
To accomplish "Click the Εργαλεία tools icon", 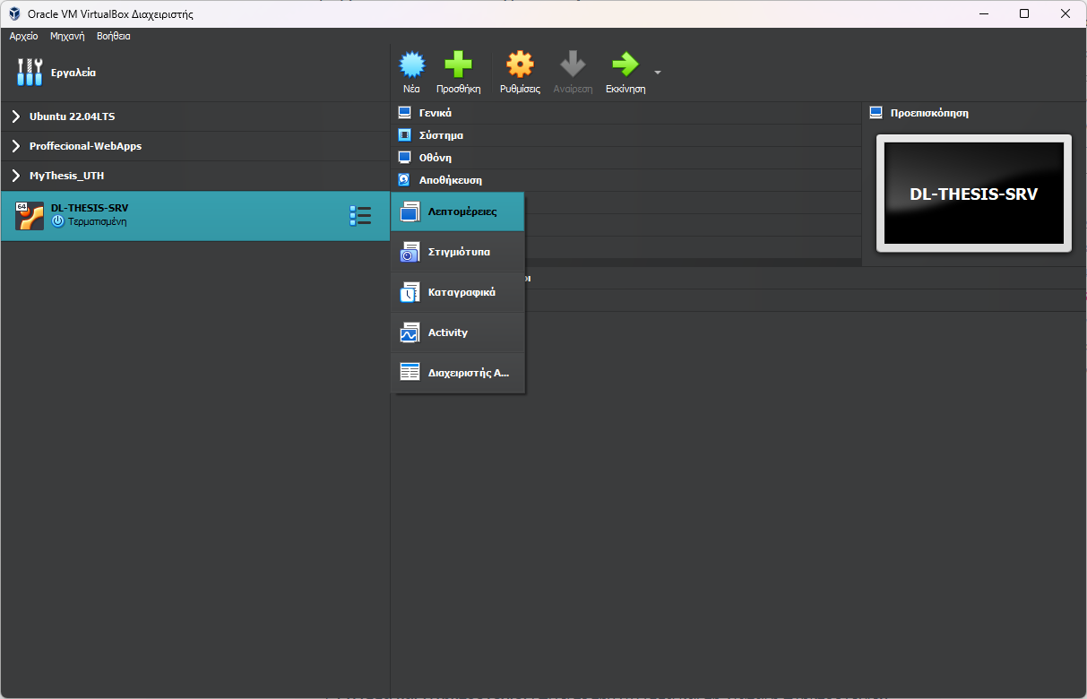I will click(30, 72).
